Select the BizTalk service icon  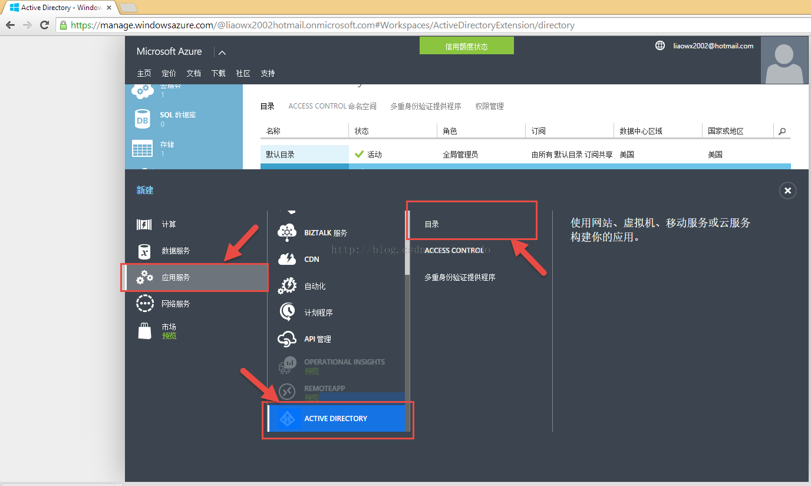287,232
